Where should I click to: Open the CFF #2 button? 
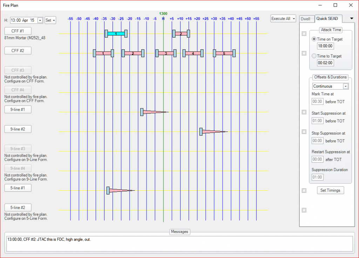point(18,50)
